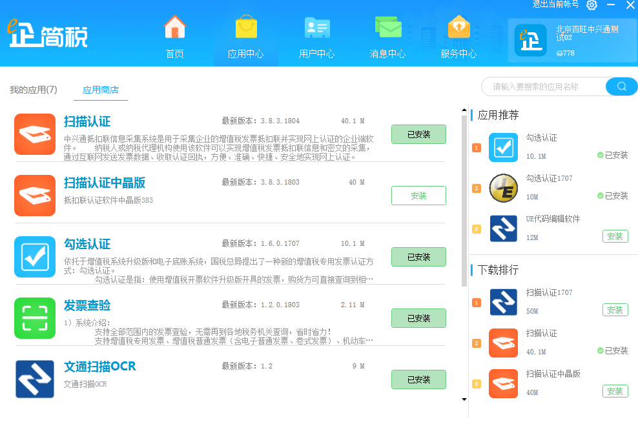Click the 扫描认证 icon in 下载排行

point(503,343)
